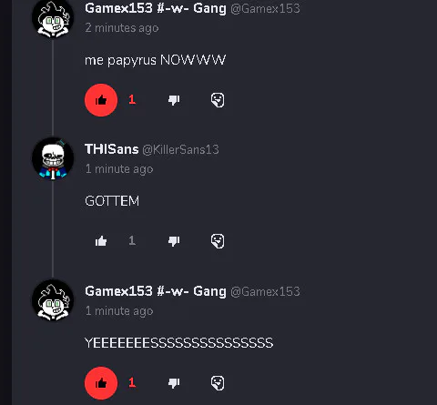Open Gamex153 avatar on bottom comment
This screenshot has width=437, height=405.
(x=53, y=300)
